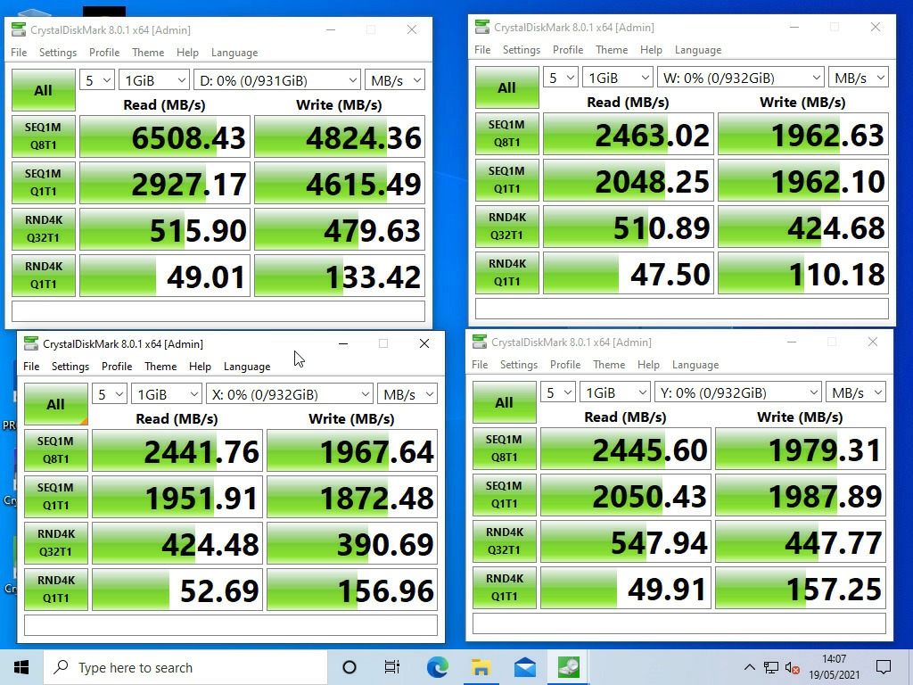Launch Microsoft Edge from taskbar
The height and width of the screenshot is (685, 913).
[x=437, y=667]
